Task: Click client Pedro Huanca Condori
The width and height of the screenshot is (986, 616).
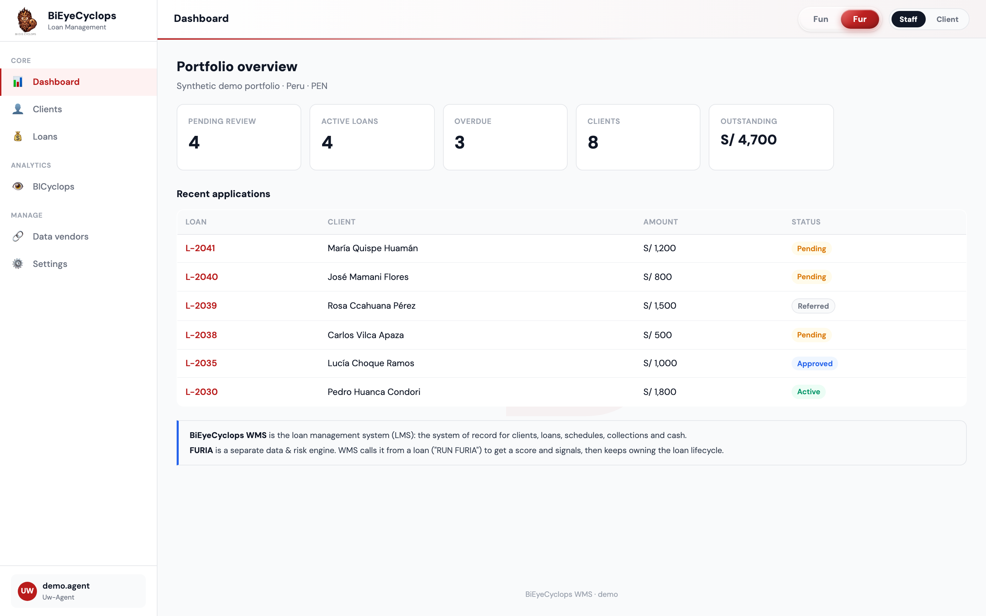Action: pyautogui.click(x=374, y=392)
